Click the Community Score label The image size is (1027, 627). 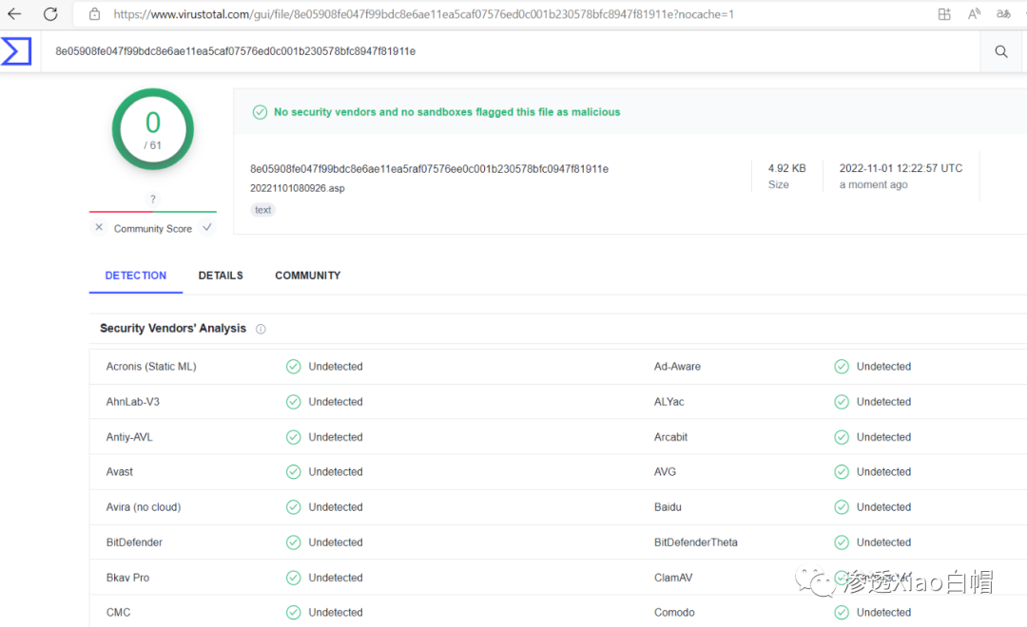(x=152, y=228)
